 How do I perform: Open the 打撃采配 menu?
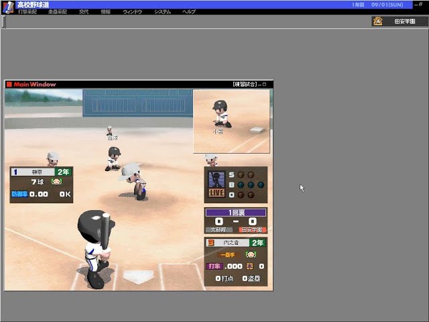pos(27,12)
